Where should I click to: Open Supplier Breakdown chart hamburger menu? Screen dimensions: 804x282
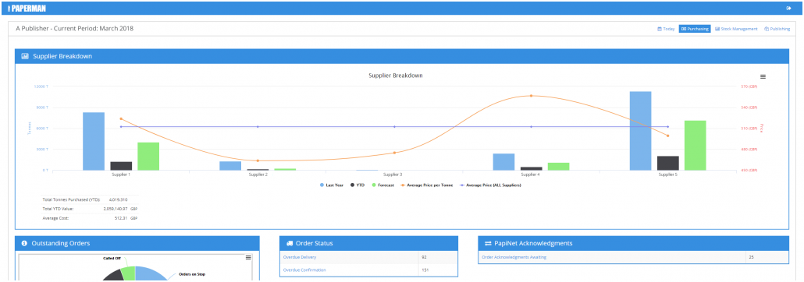click(763, 76)
